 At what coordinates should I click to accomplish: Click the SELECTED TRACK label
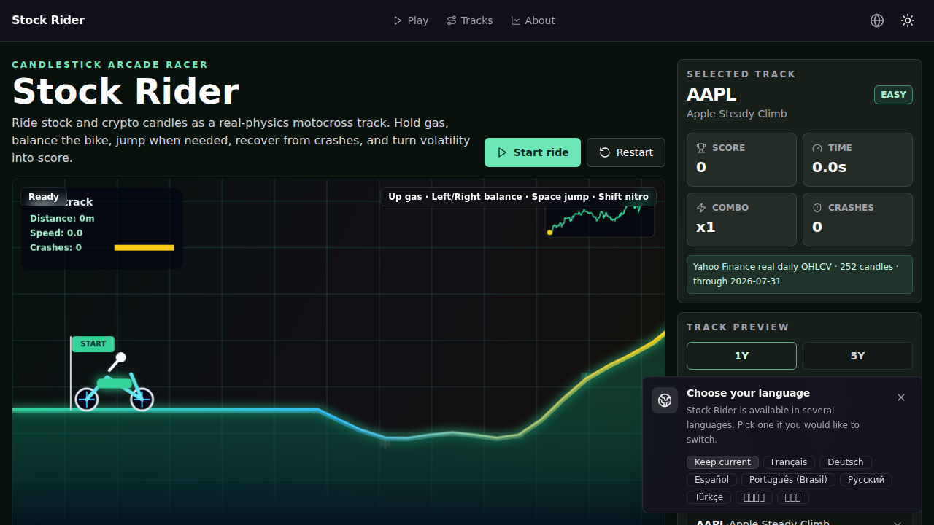coord(741,74)
